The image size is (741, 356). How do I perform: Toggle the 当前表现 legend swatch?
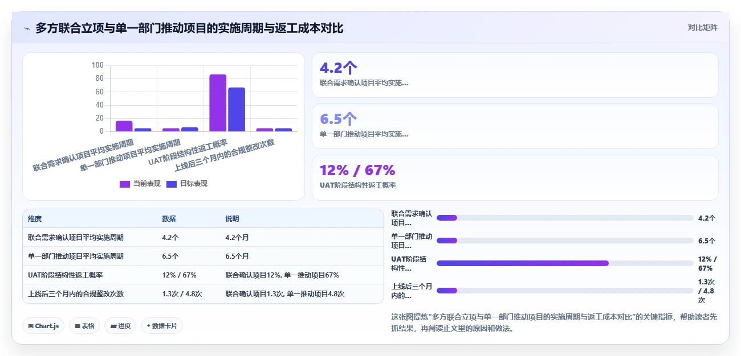(x=125, y=184)
